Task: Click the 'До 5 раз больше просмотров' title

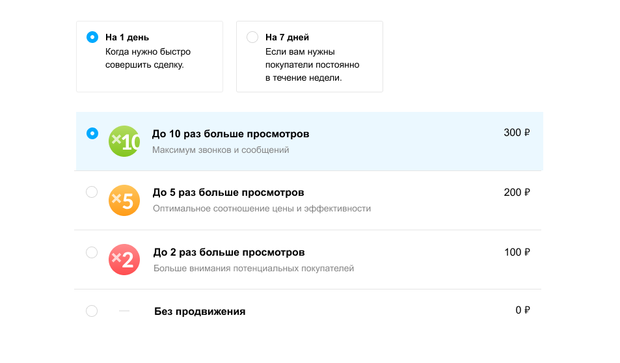Action: point(228,193)
